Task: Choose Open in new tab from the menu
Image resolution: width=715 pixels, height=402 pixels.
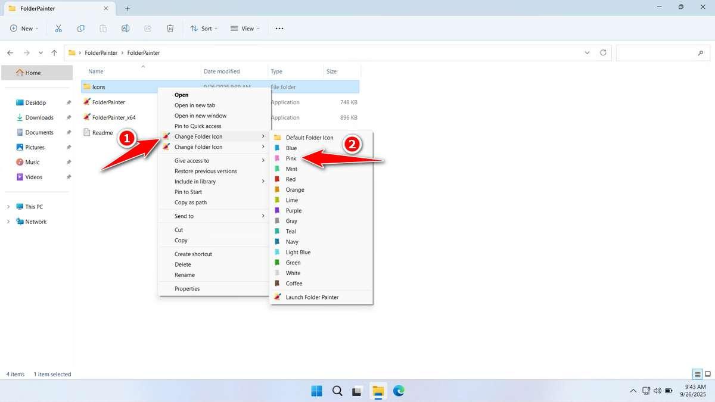Action: tap(193, 105)
